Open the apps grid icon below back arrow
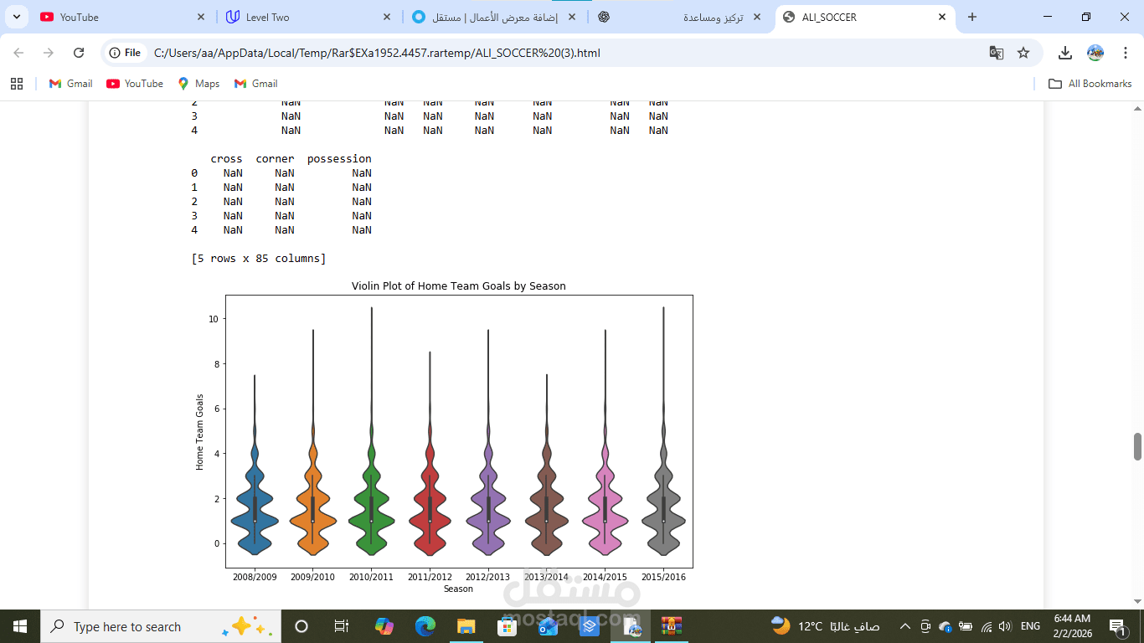1144x643 pixels. pos(17,83)
